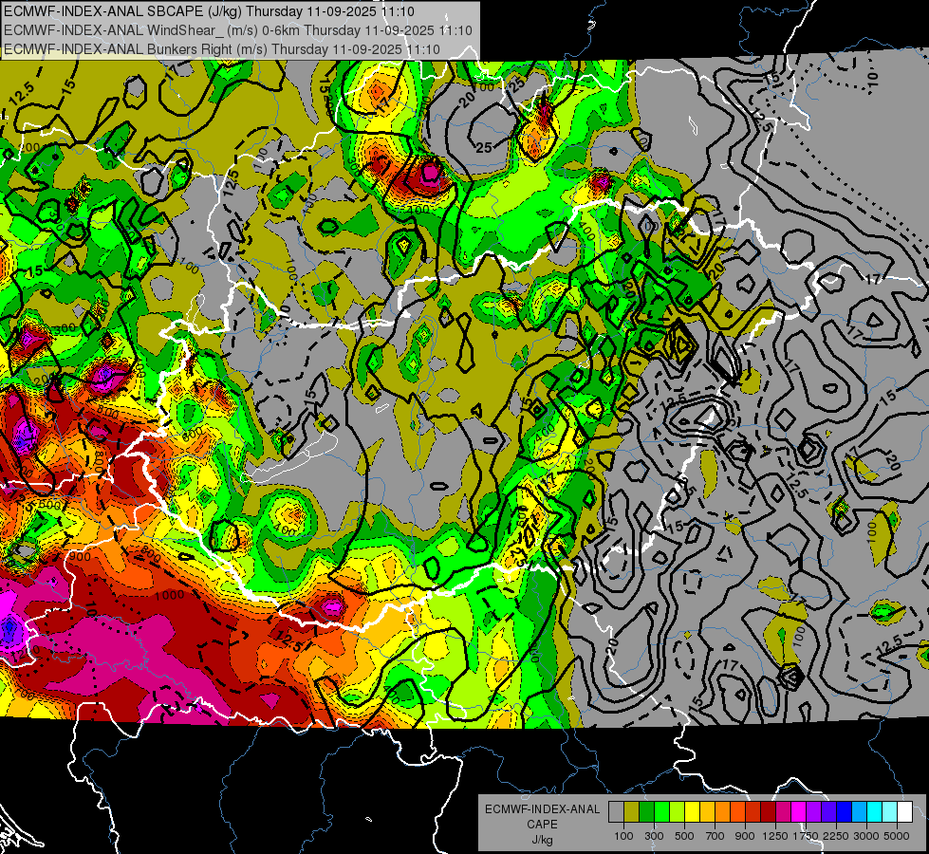The image size is (929, 854).
Task: Select the 5000 legend tick label
Action: (x=897, y=836)
